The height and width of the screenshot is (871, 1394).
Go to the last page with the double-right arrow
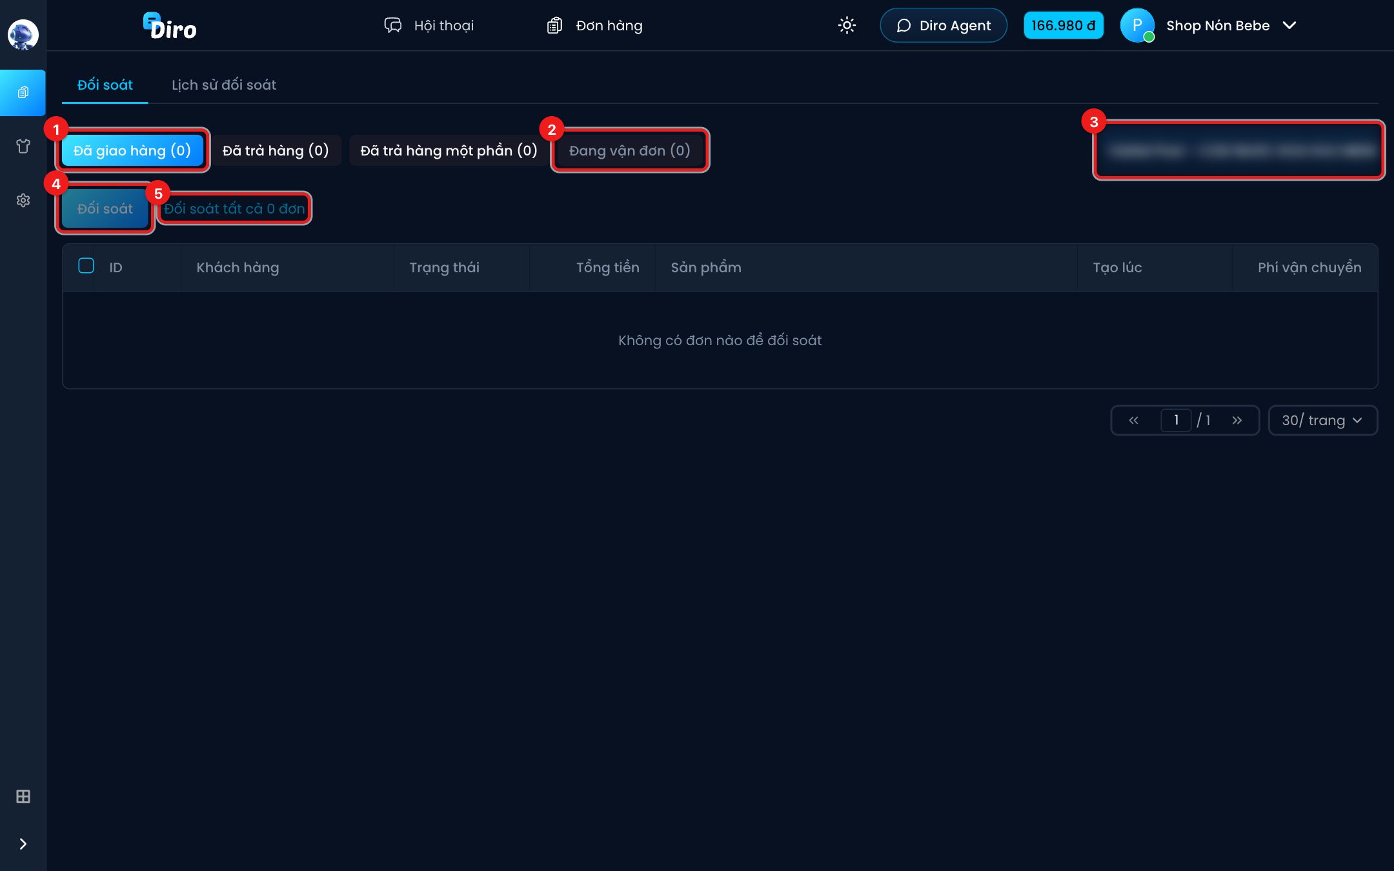1237,421
